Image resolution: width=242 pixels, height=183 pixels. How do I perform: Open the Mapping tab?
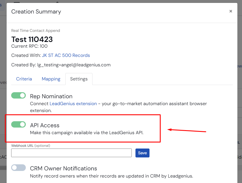click(51, 79)
